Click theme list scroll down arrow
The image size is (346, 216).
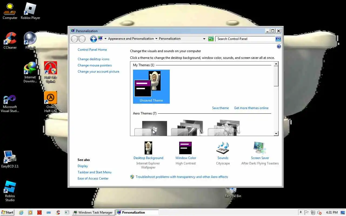[276, 133]
